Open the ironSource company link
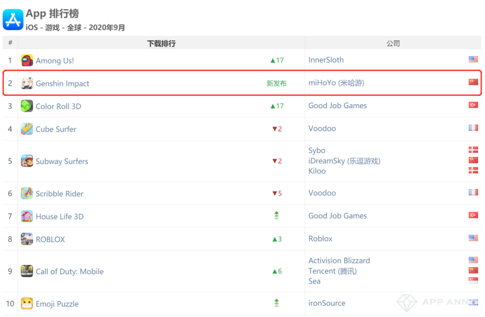The image size is (485, 317). coord(327,303)
